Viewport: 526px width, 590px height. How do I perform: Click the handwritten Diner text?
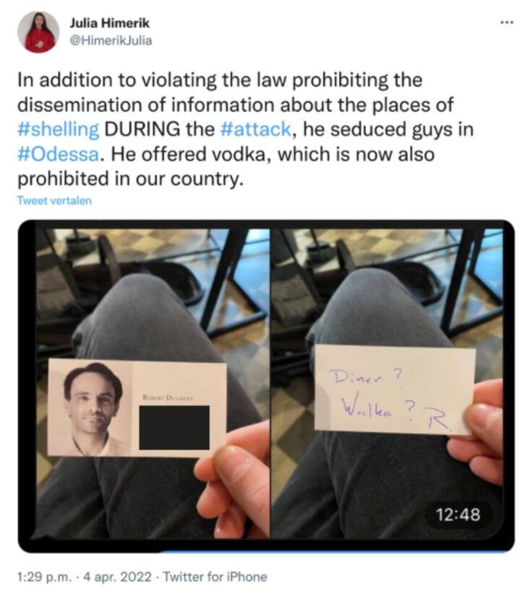pyautogui.click(x=355, y=376)
